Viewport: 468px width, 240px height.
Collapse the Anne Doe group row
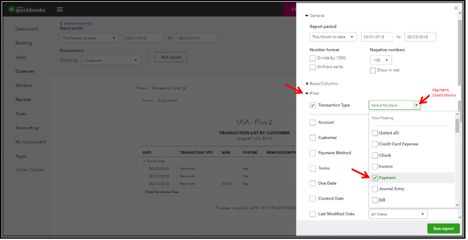pyautogui.click(x=144, y=161)
